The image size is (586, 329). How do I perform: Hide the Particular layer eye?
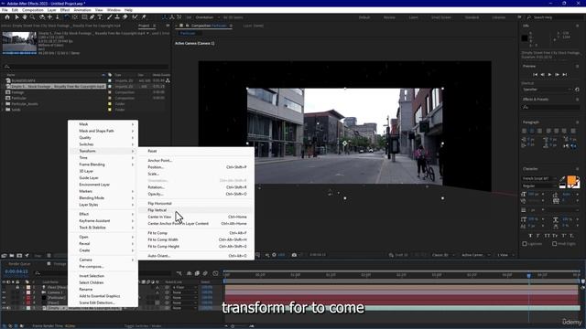point(4,298)
